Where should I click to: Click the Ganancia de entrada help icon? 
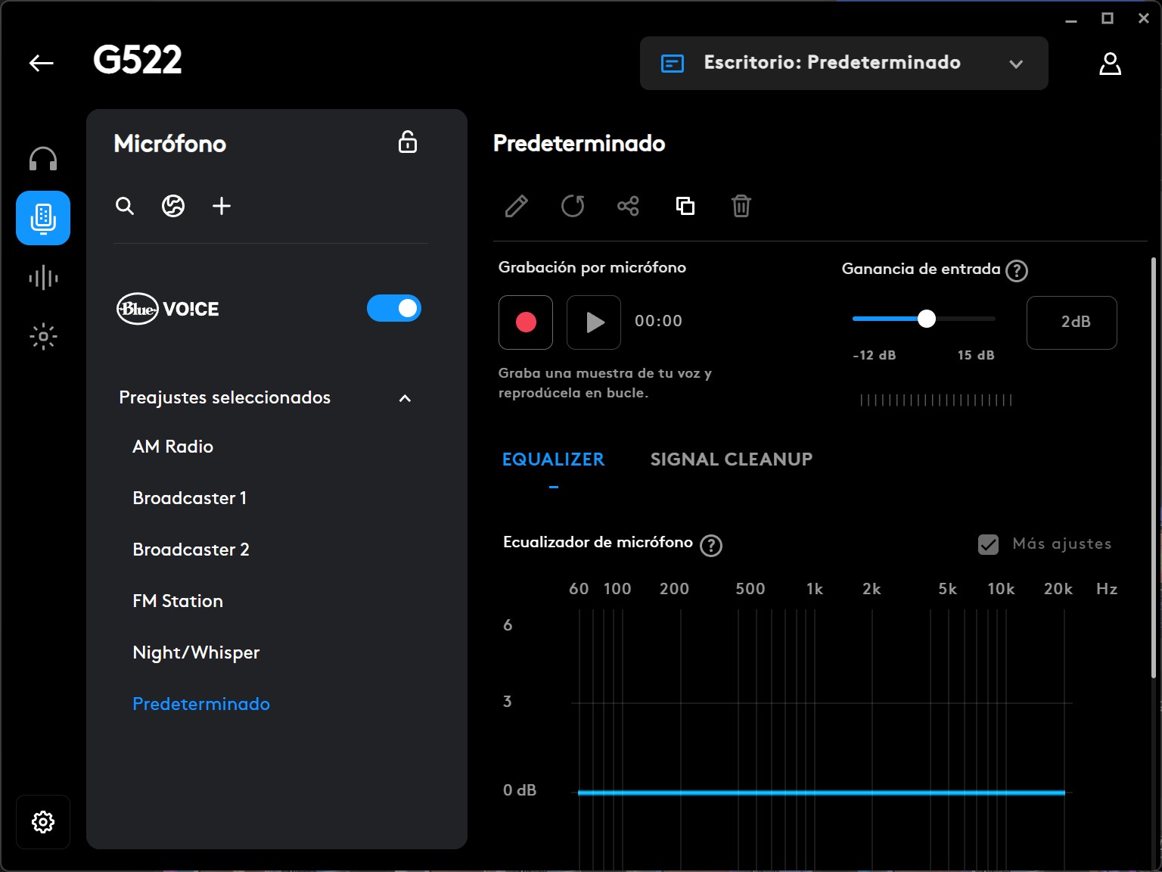point(1017,271)
